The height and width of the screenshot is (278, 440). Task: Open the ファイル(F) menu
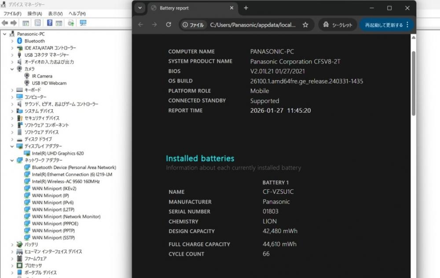pos(12,14)
